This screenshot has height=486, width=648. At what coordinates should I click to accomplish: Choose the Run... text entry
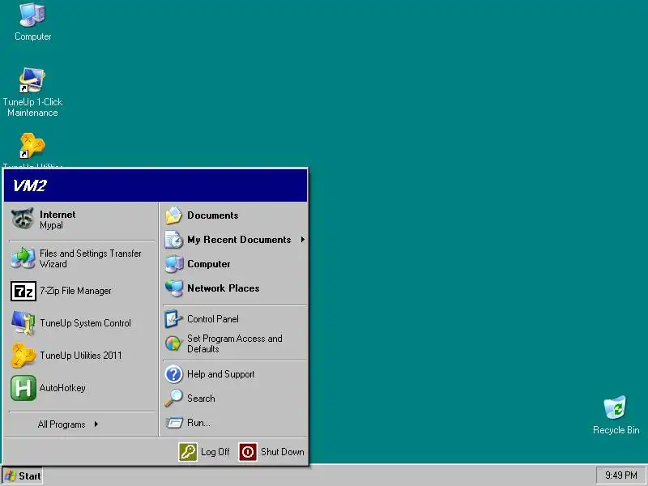pyautogui.click(x=198, y=423)
